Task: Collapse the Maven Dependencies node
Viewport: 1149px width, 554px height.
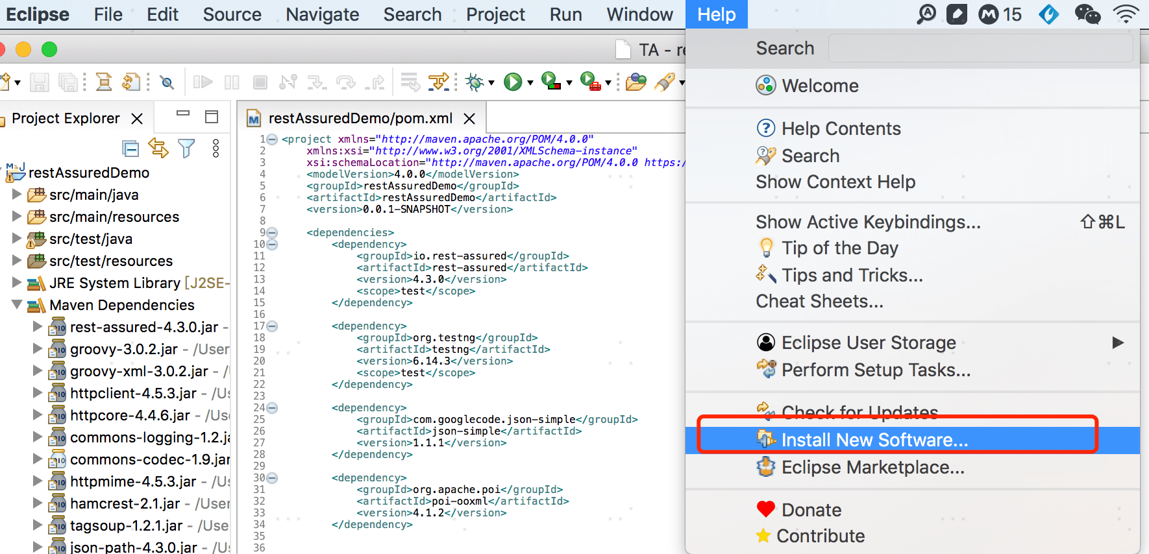Action: click(x=18, y=304)
